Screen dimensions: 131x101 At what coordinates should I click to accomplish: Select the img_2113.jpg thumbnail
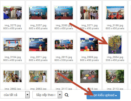(115, 76)
